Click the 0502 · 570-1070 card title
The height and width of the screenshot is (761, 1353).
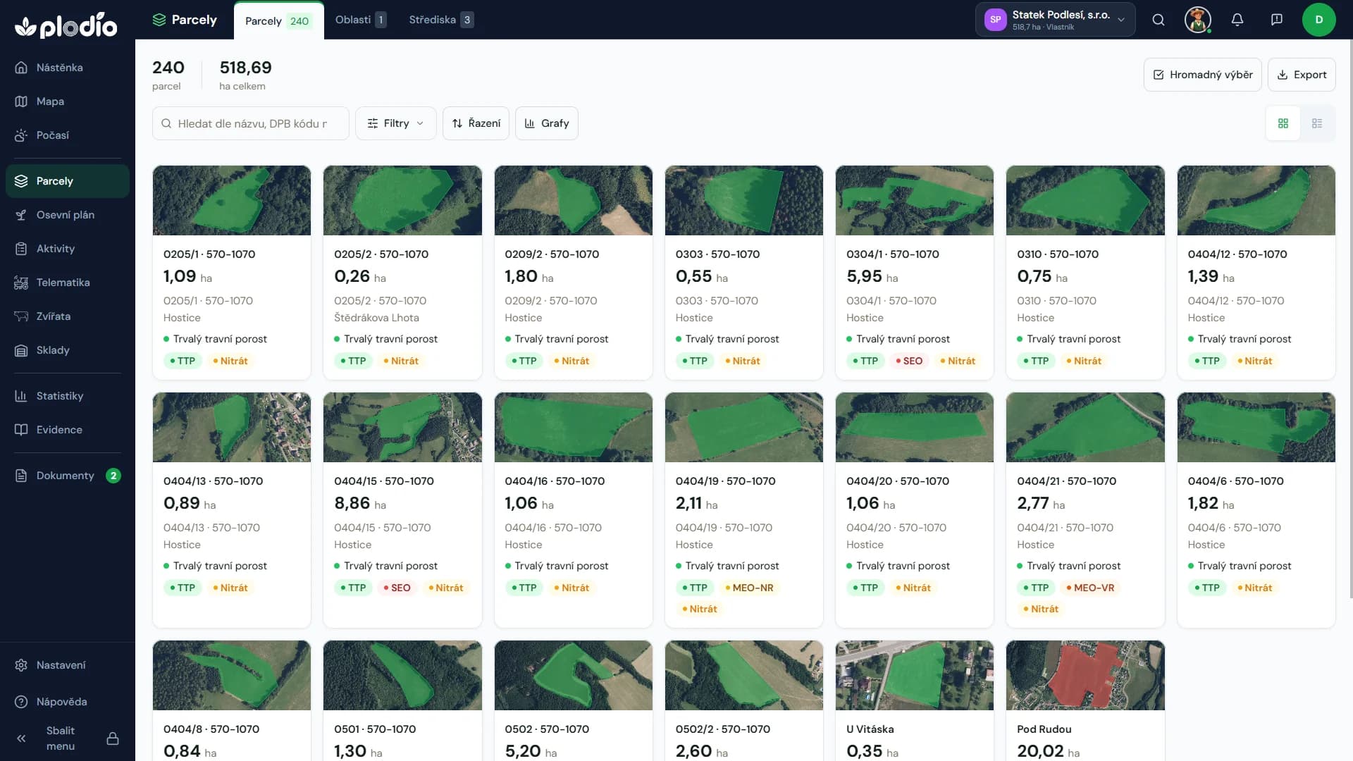(x=547, y=729)
